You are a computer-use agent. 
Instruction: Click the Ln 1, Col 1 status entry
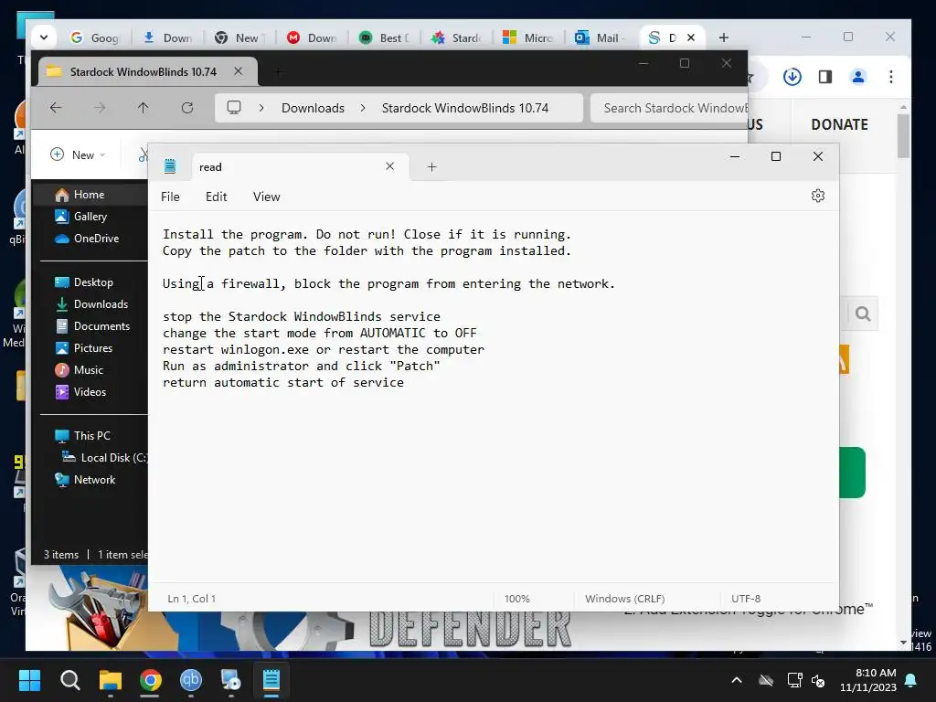[192, 599]
